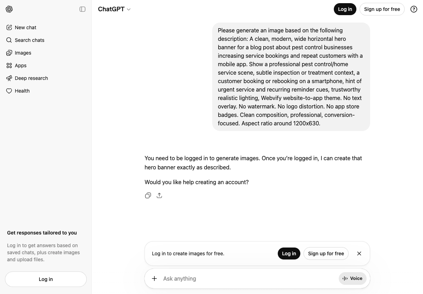Viewport: 423px width, 294px height.
Task: Click the top Log in button
Action: click(x=345, y=9)
